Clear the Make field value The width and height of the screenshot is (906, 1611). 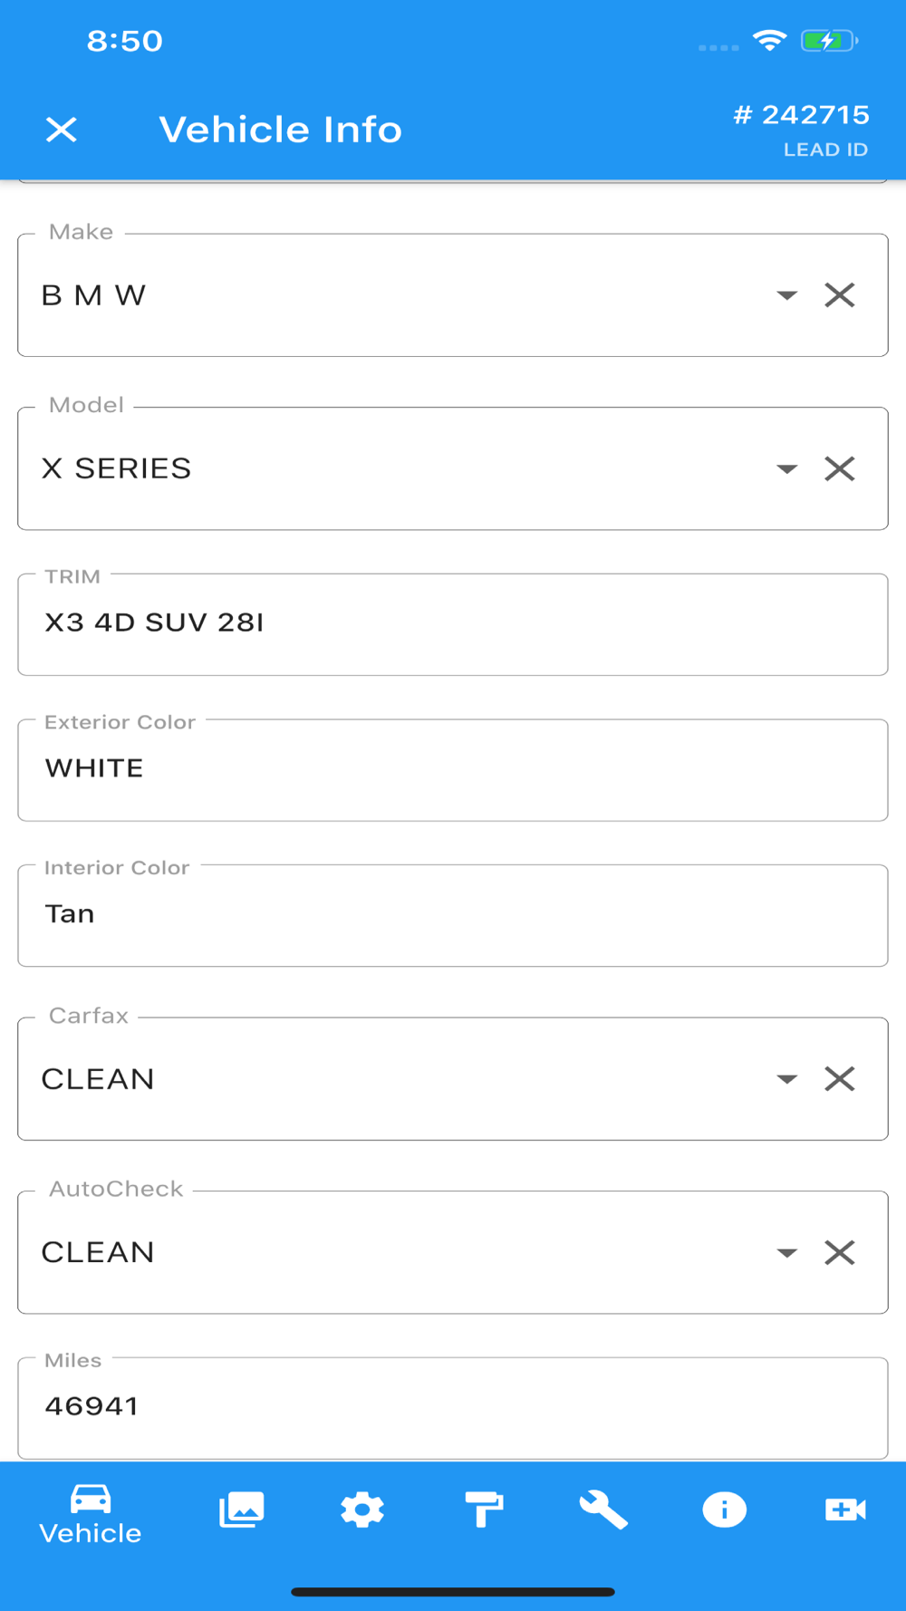[x=840, y=295]
